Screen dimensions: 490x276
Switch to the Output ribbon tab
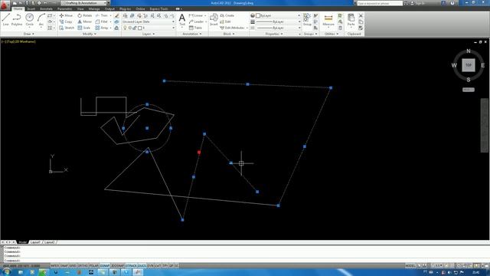(x=109, y=8)
